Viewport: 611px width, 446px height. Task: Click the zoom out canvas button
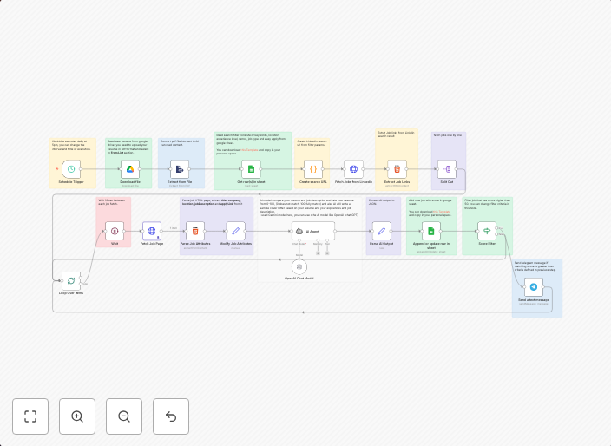coord(124,416)
